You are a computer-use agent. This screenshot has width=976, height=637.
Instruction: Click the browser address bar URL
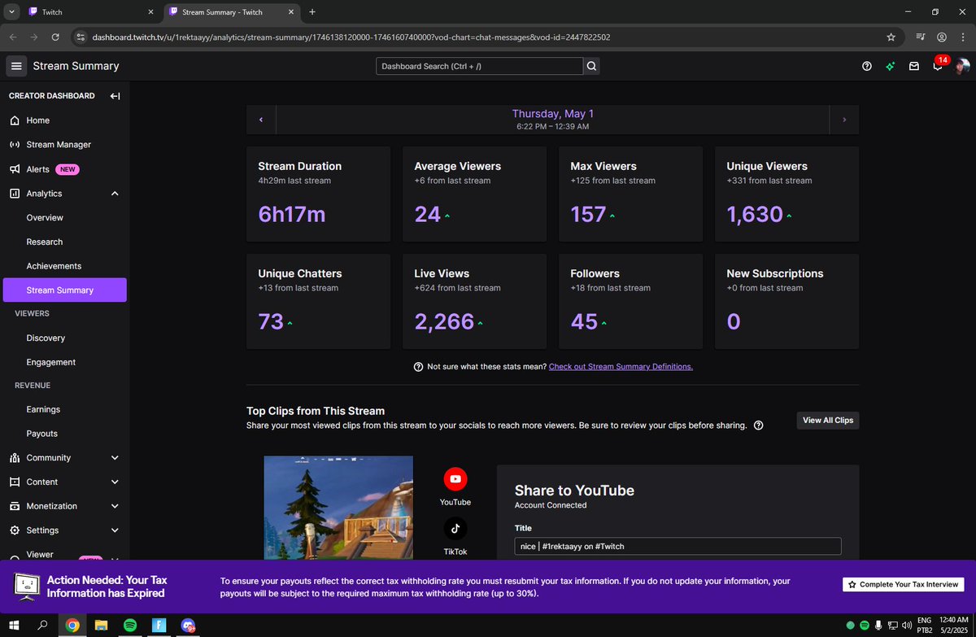[351, 37]
